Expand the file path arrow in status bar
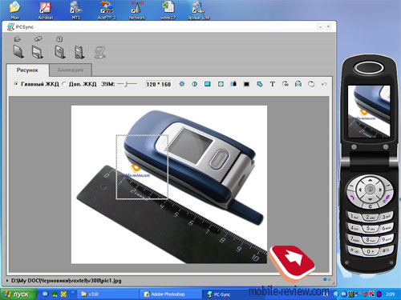The height and width of the screenshot is (300, 401). point(7,281)
